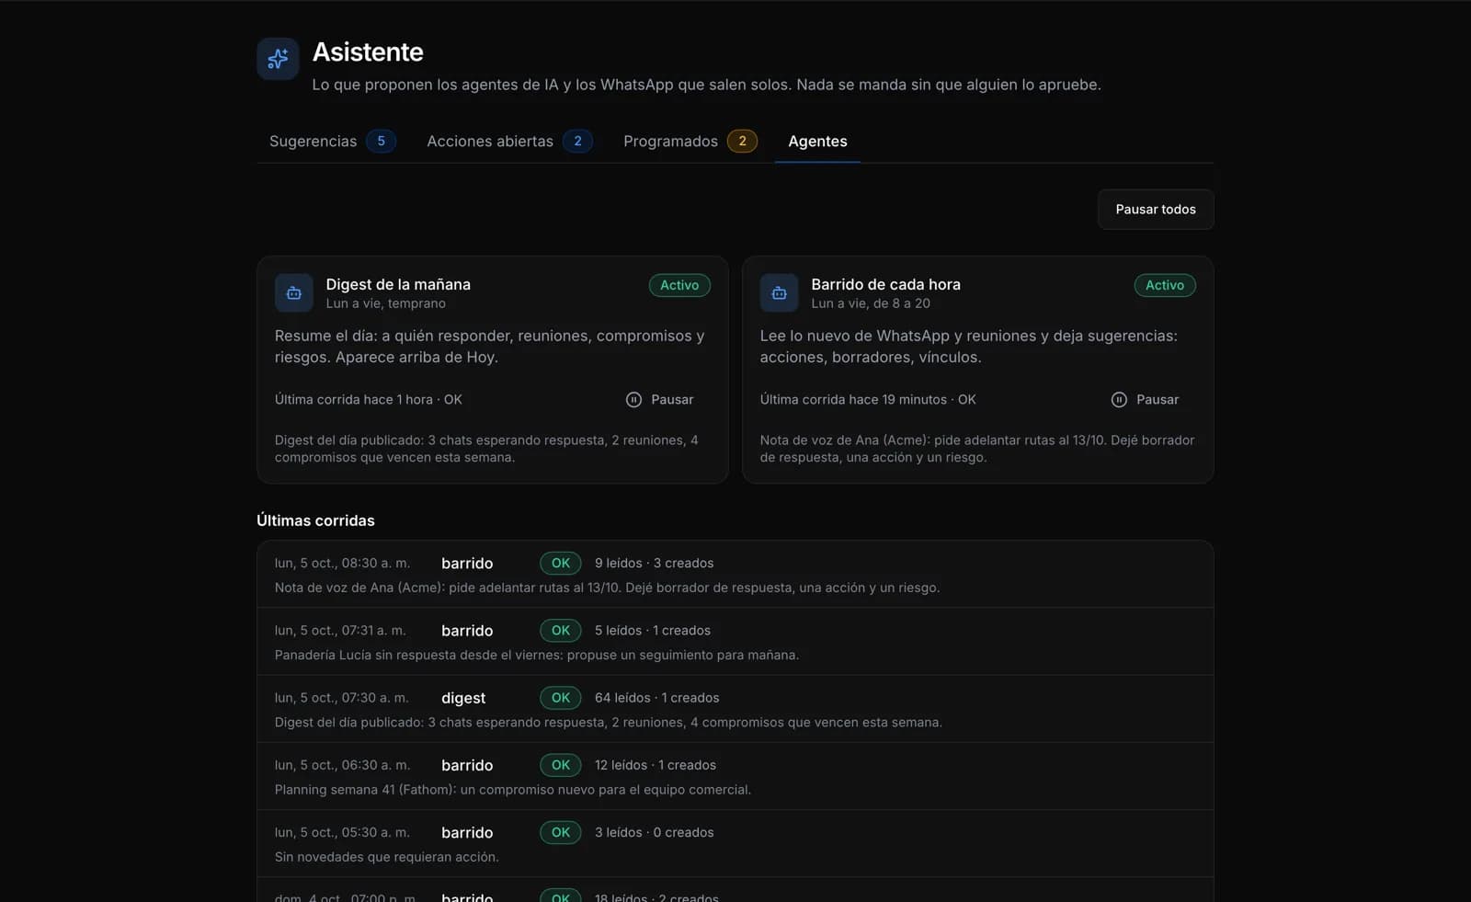1471x902 pixels.
Task: Click the Panadería Lucía run summary
Action: pos(537,655)
